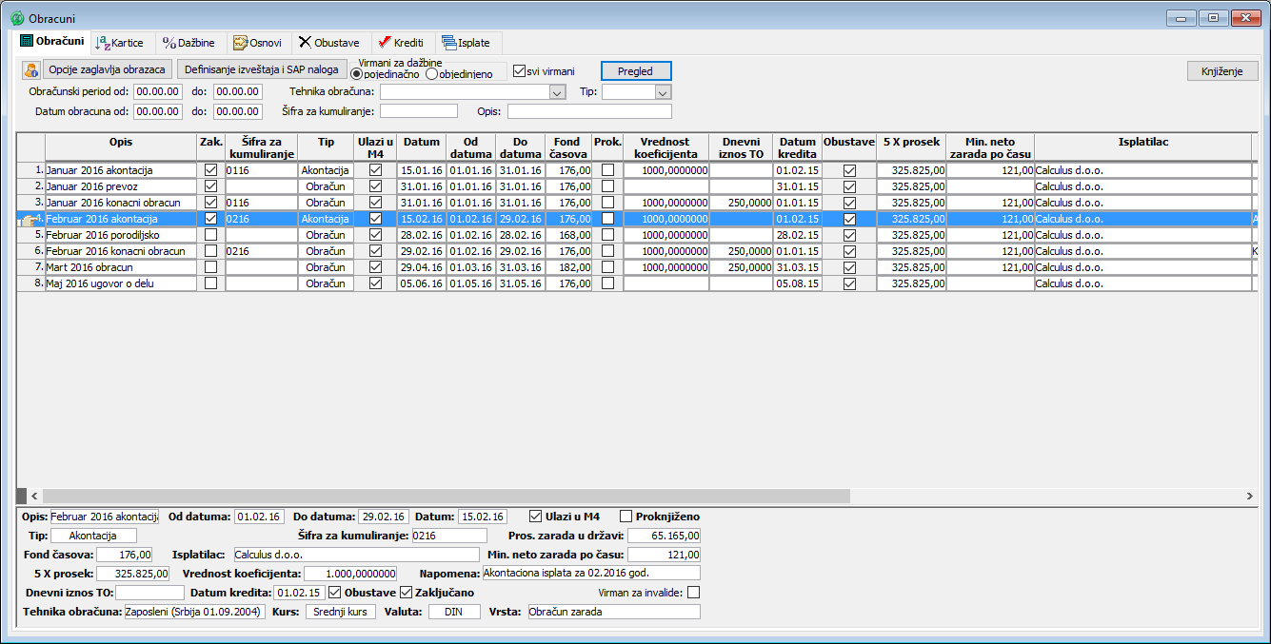The width and height of the screenshot is (1271, 644).
Task: Go to the Obustave tab
Action: 328,43
